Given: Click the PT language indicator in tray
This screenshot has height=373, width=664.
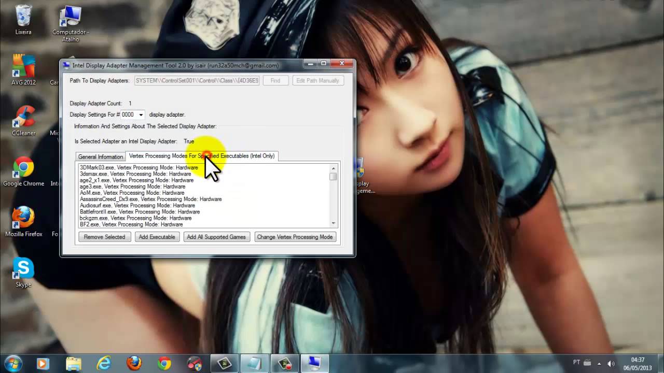Looking at the screenshot, I should click(x=576, y=363).
